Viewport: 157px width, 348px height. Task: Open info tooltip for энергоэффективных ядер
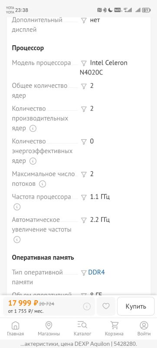33,161
